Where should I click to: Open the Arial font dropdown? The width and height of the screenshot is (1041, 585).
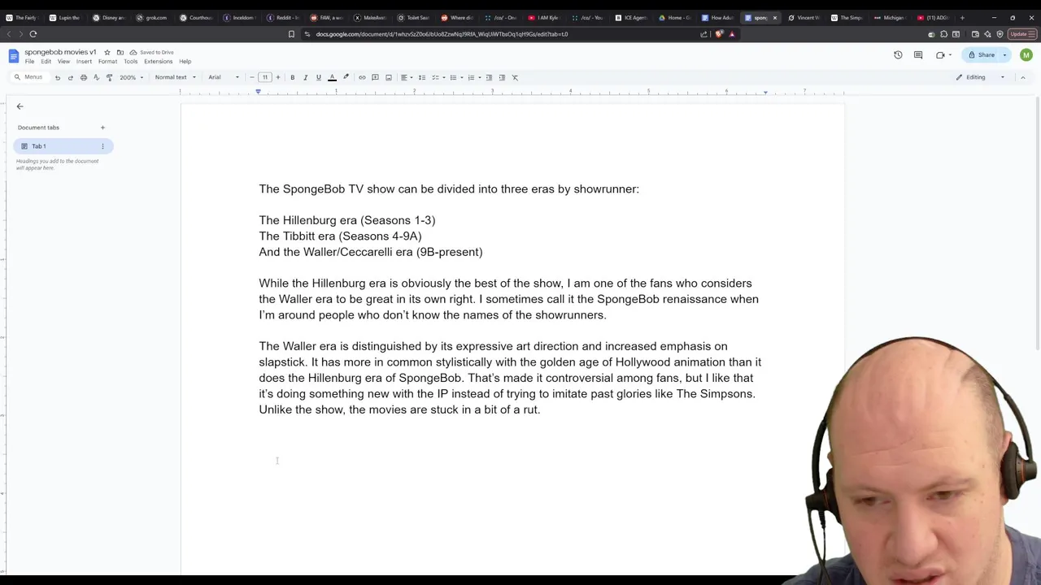click(x=224, y=77)
